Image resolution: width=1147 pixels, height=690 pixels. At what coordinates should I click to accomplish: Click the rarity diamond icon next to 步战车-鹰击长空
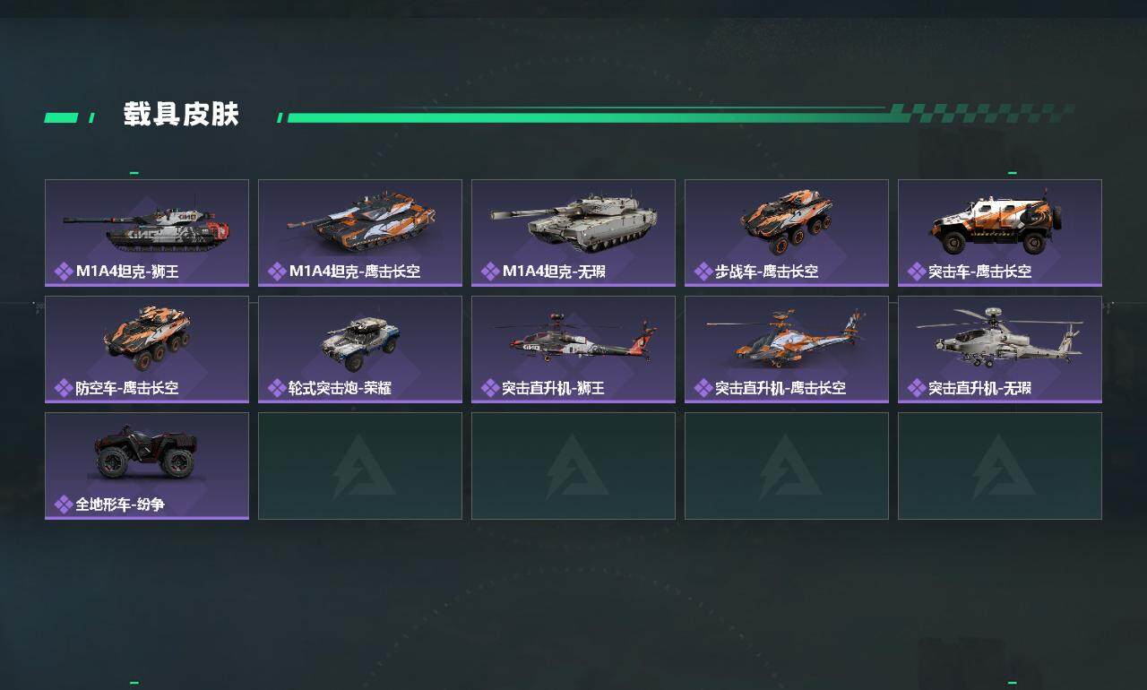click(703, 272)
